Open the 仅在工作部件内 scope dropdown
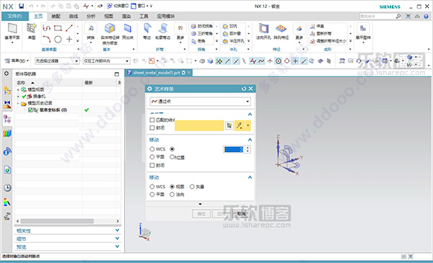Viewport: 433px width, 263px height. coord(106,61)
